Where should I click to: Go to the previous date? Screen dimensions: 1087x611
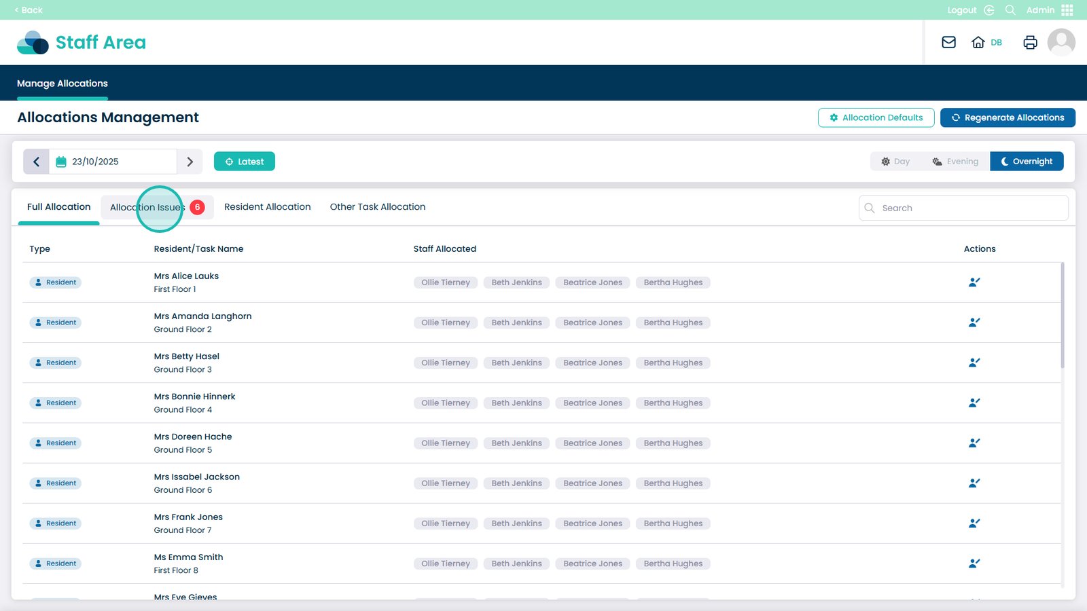point(37,162)
